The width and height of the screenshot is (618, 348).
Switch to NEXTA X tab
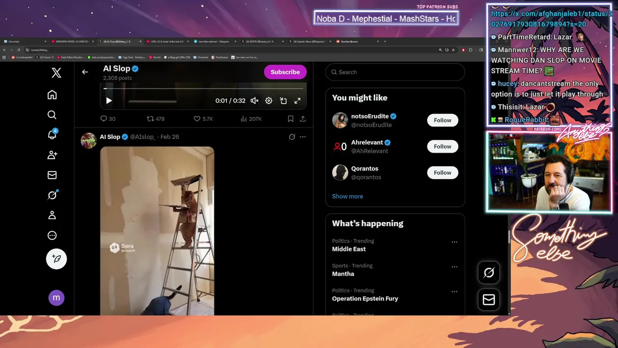[262, 42]
